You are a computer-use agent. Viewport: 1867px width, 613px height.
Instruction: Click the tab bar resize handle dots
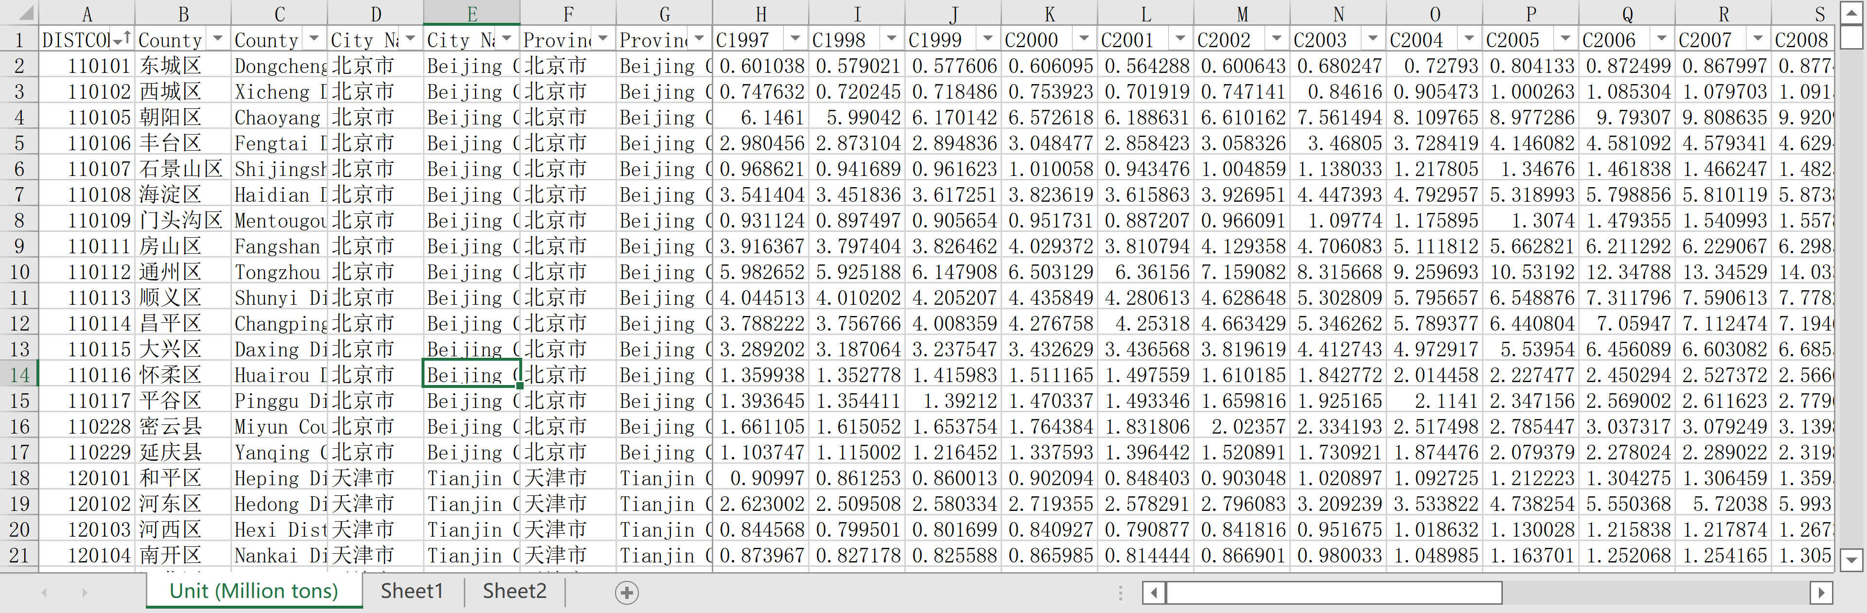point(1121,593)
